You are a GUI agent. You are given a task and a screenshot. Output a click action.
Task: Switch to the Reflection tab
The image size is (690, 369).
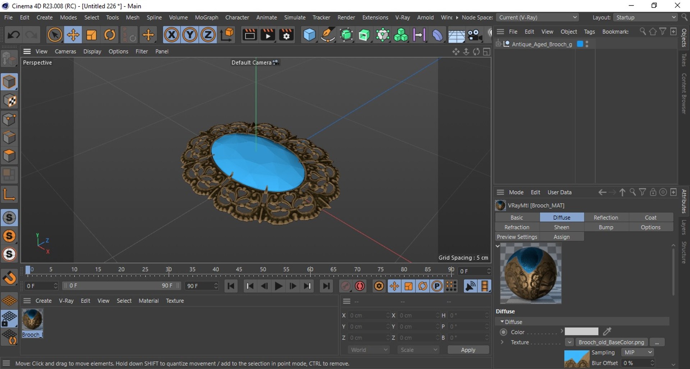tap(606, 218)
